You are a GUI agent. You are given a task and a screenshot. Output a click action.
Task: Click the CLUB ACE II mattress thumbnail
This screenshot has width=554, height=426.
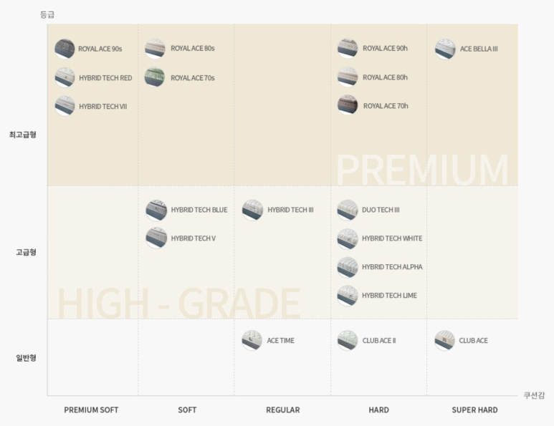[x=348, y=340]
